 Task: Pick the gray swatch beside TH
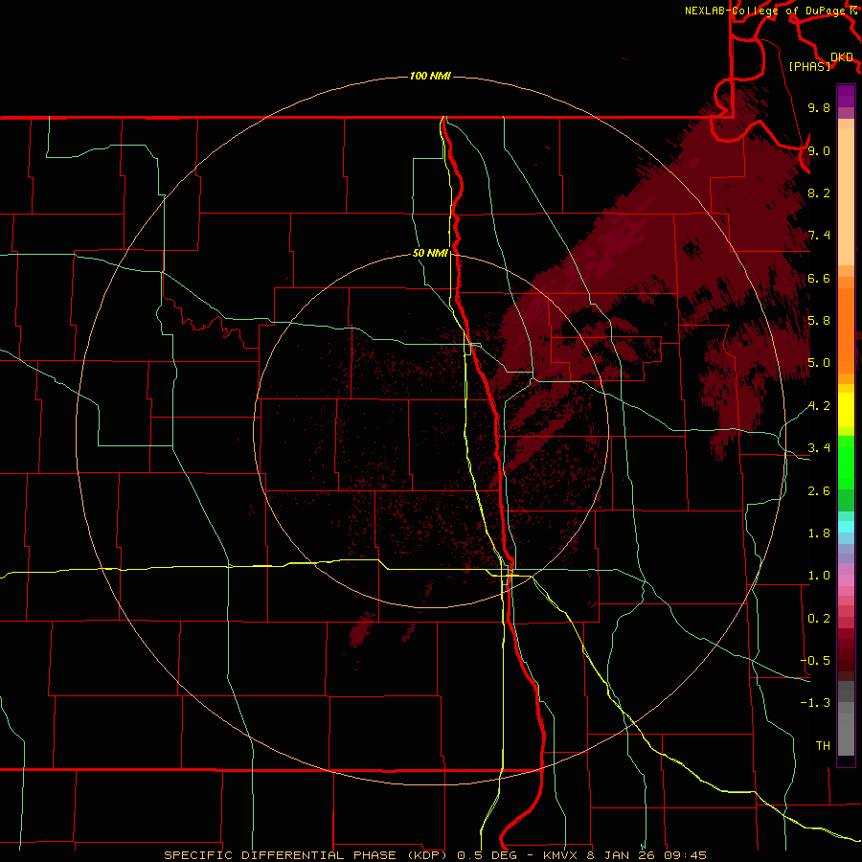(846, 734)
